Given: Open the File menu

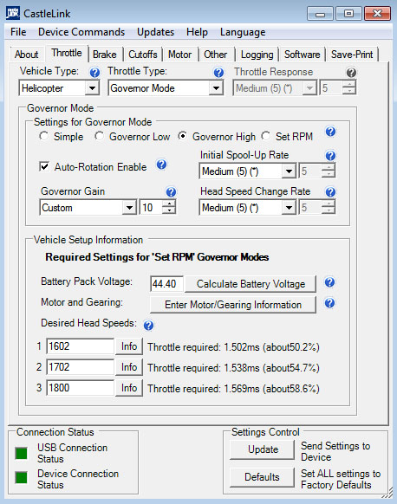Looking at the screenshot, I should click(18, 32).
